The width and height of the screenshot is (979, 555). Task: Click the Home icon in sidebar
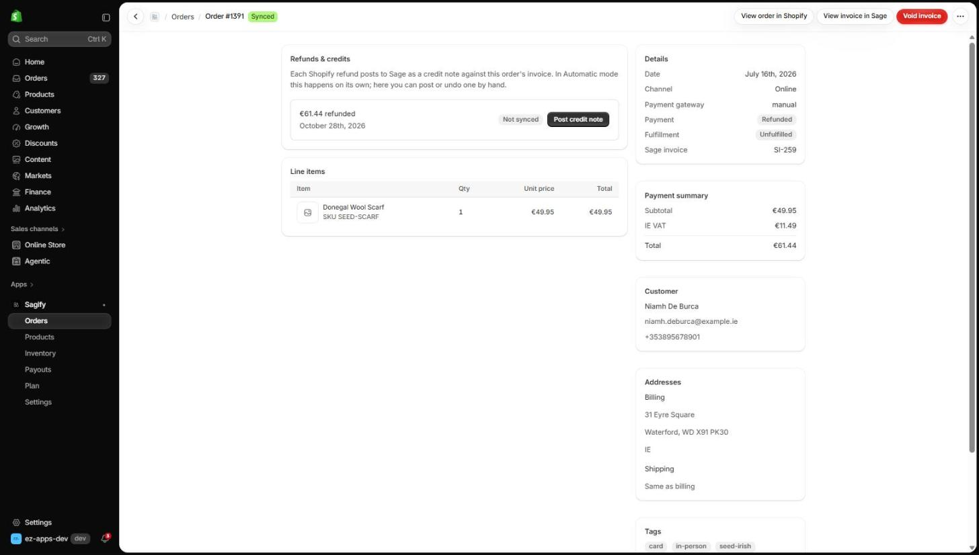[x=17, y=62]
